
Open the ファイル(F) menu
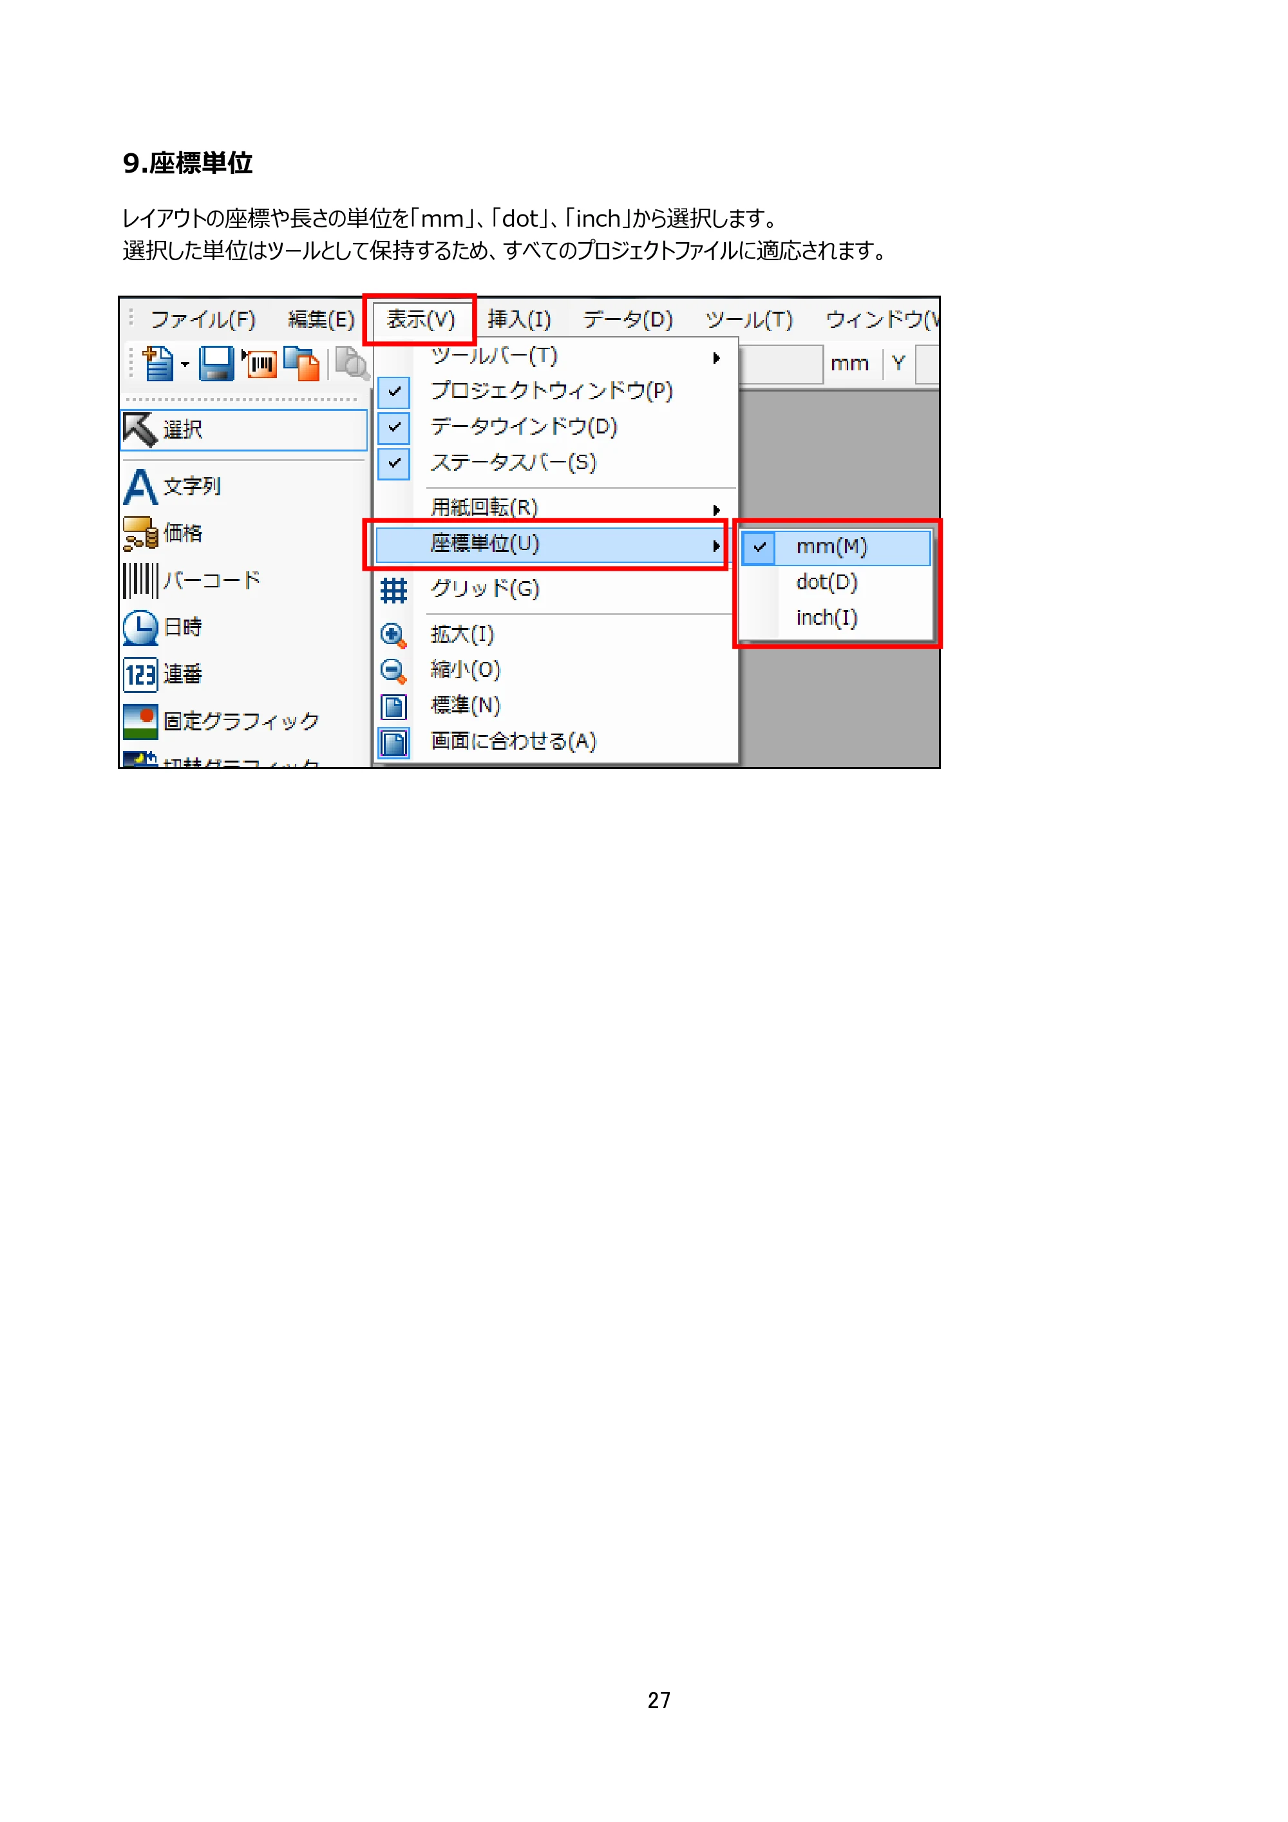pyautogui.click(x=203, y=320)
